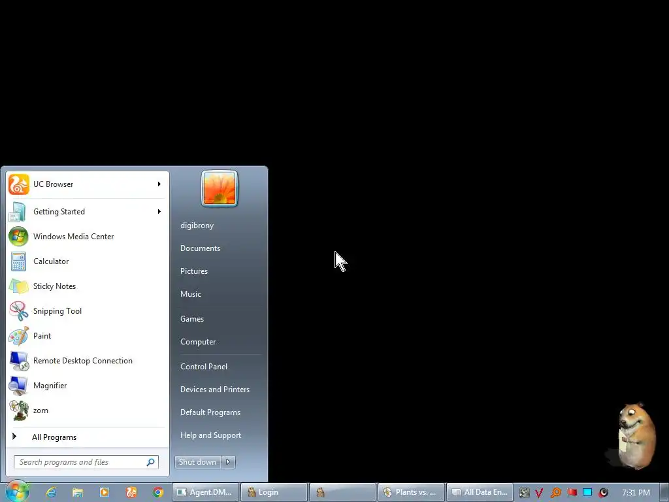Expand the Getting Started submenu arrow
Image resolution: width=669 pixels, height=502 pixels.
(159, 211)
